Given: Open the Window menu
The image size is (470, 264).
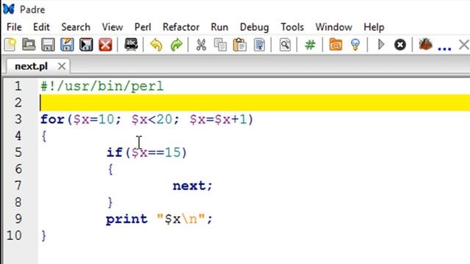Looking at the screenshot, I should click(x=333, y=27).
